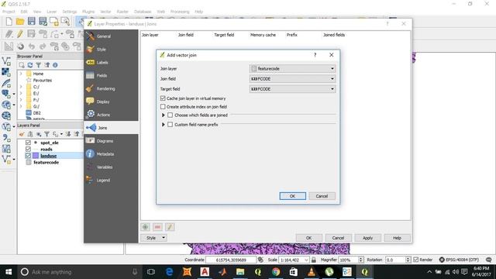Open Chrome from the taskbar
Image resolution: width=496 pixels, height=279 pixels.
click(276, 272)
